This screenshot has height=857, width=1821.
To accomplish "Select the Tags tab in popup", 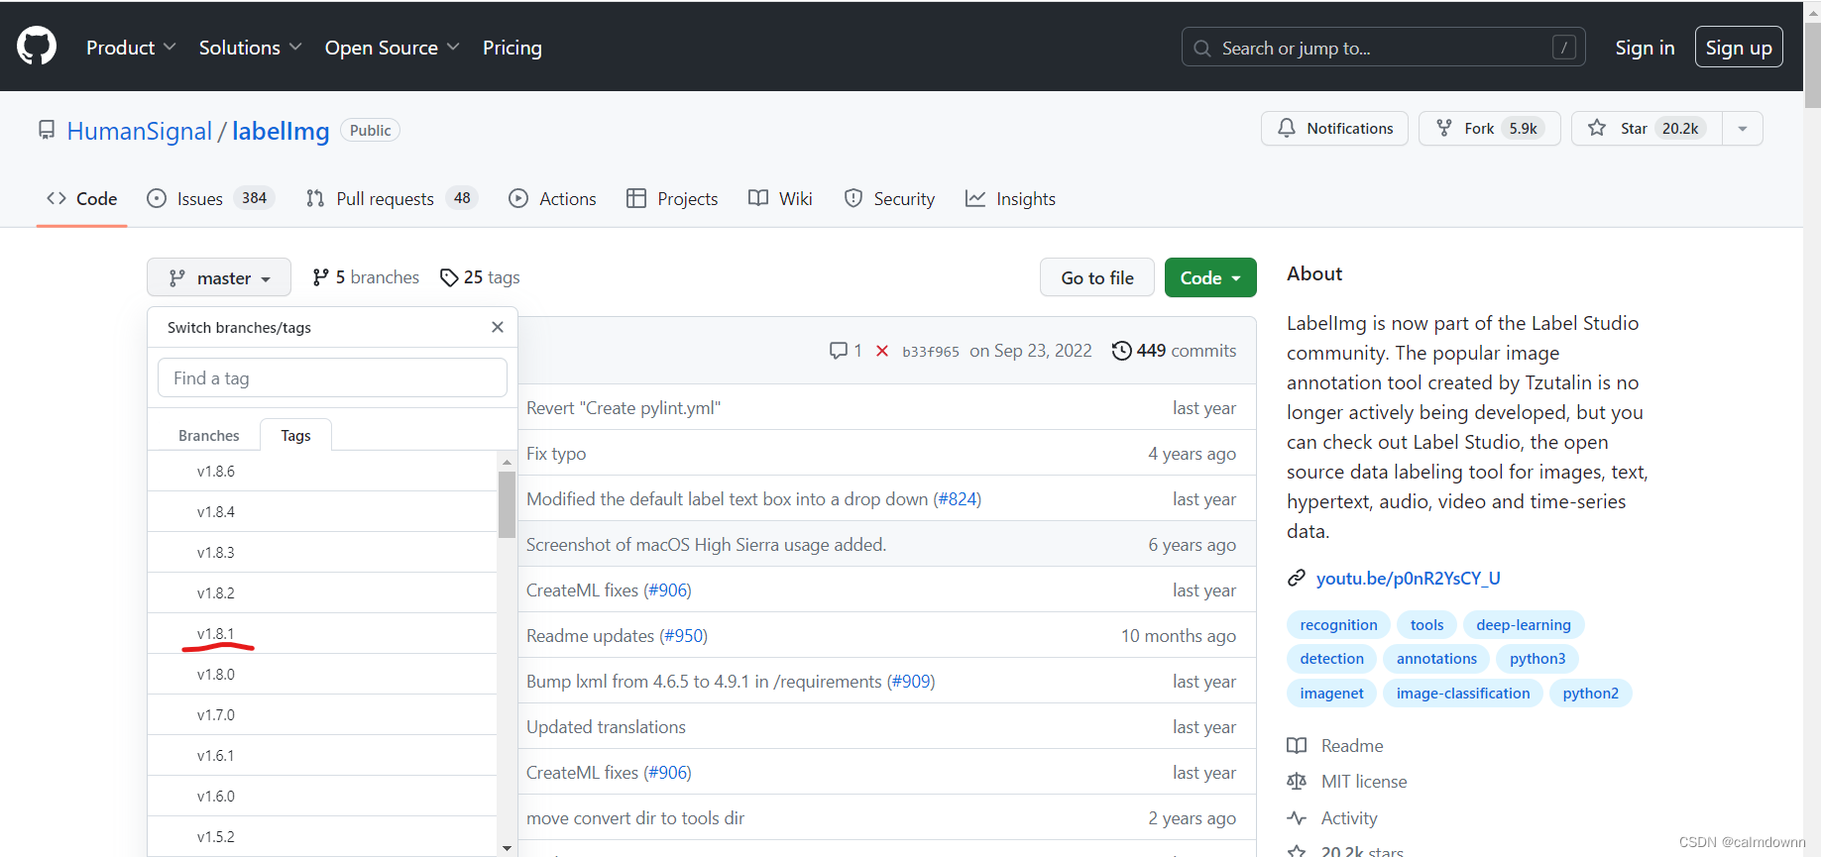I will (x=295, y=435).
